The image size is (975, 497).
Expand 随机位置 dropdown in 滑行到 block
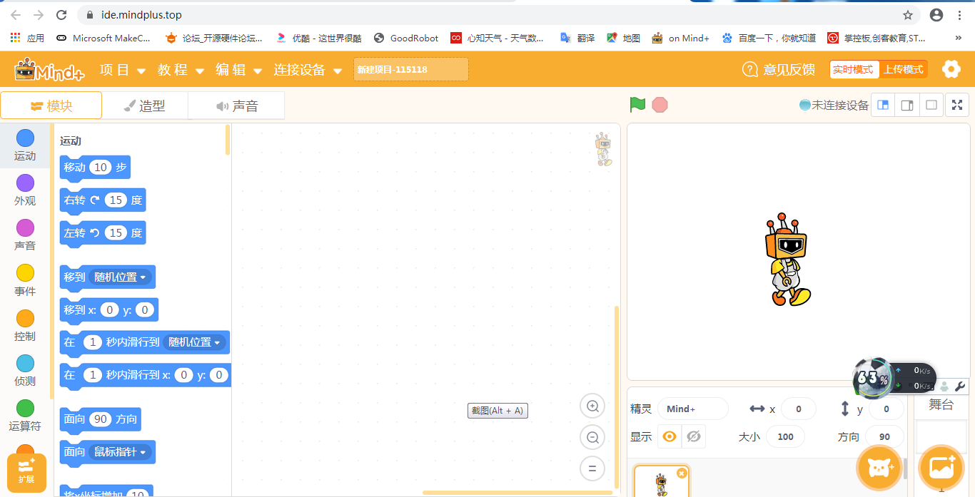[x=195, y=342]
